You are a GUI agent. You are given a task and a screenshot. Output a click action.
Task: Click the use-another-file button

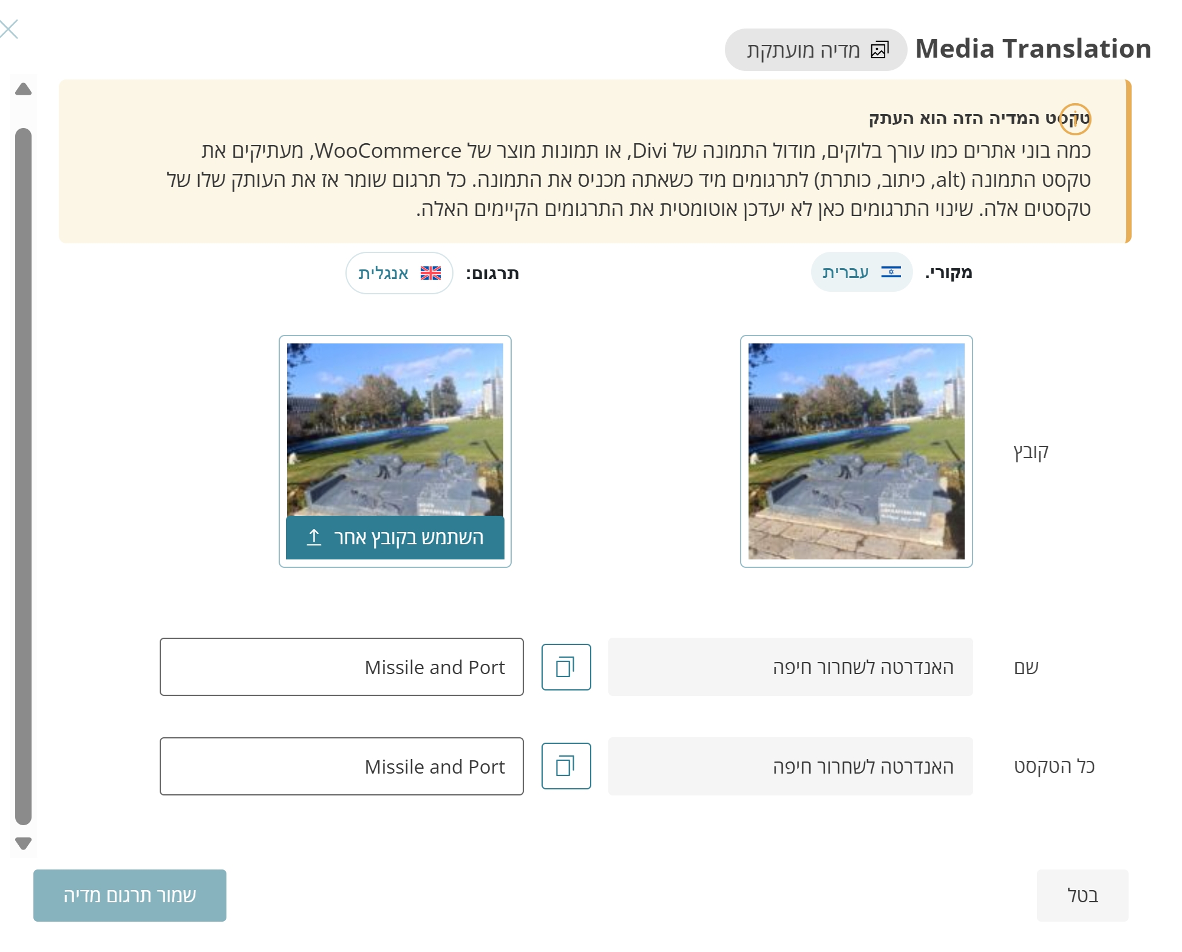[395, 537]
